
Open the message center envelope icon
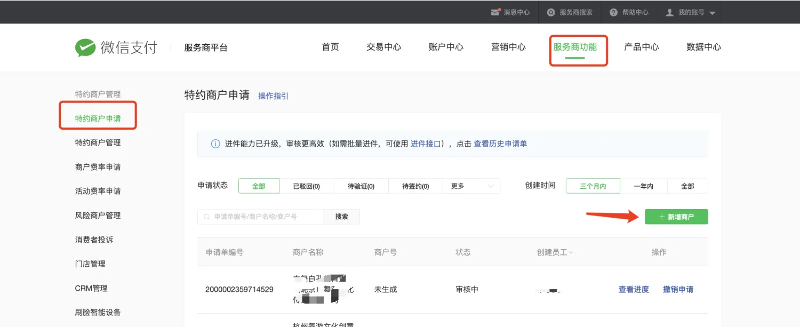(x=495, y=12)
